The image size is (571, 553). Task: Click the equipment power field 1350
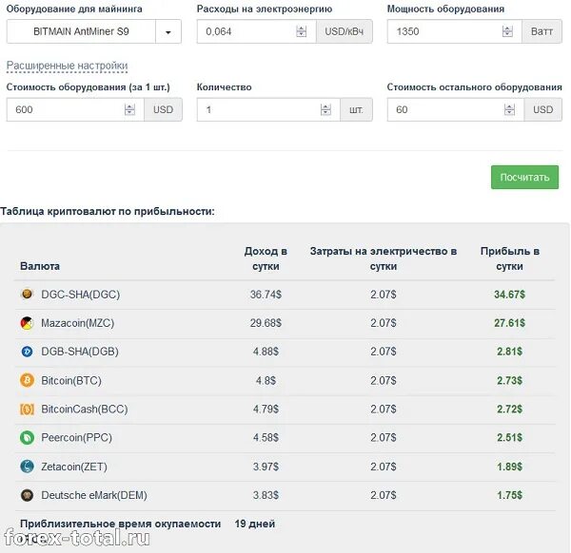[x=455, y=31]
